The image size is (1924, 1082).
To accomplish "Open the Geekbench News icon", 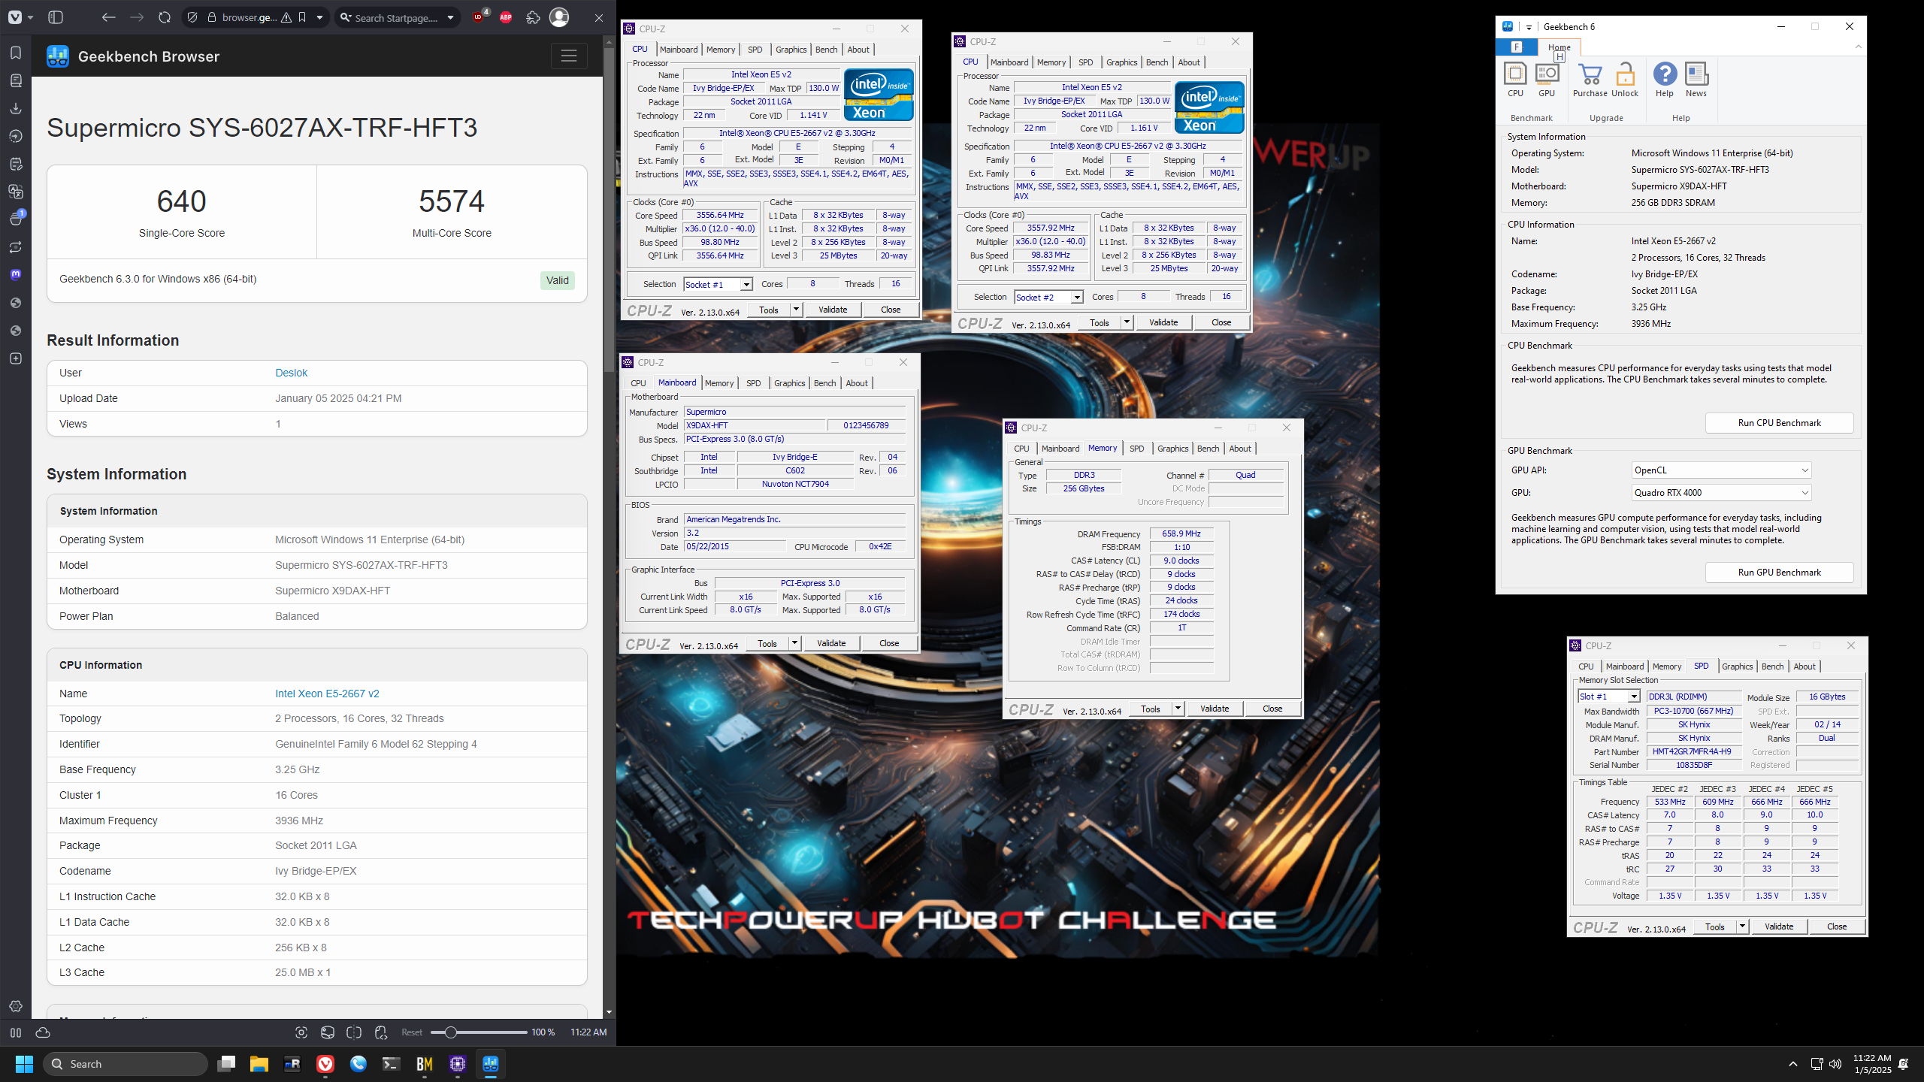I will (1696, 80).
